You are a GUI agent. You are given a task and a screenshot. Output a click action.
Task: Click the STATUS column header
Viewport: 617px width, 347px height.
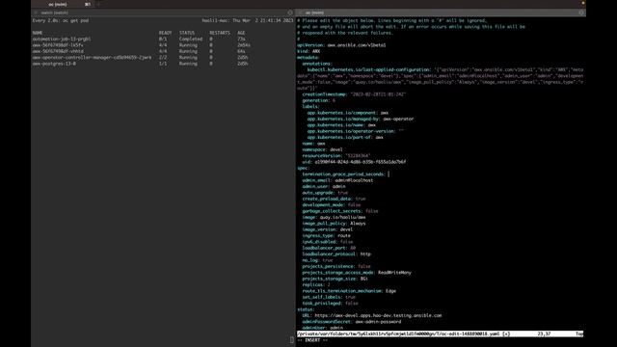[187, 33]
